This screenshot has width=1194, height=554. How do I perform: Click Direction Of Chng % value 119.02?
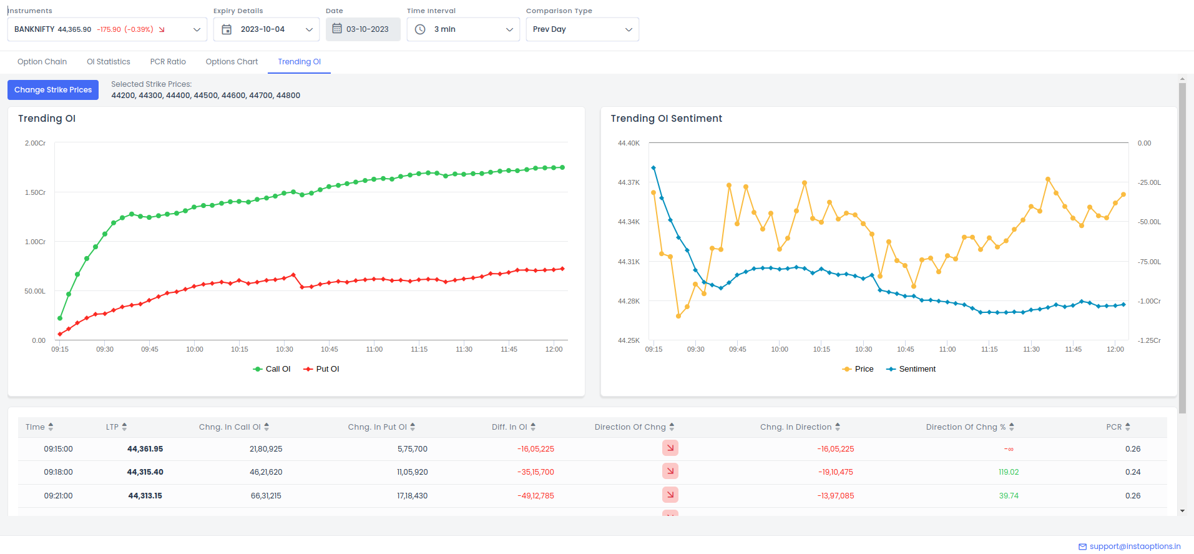1009,472
